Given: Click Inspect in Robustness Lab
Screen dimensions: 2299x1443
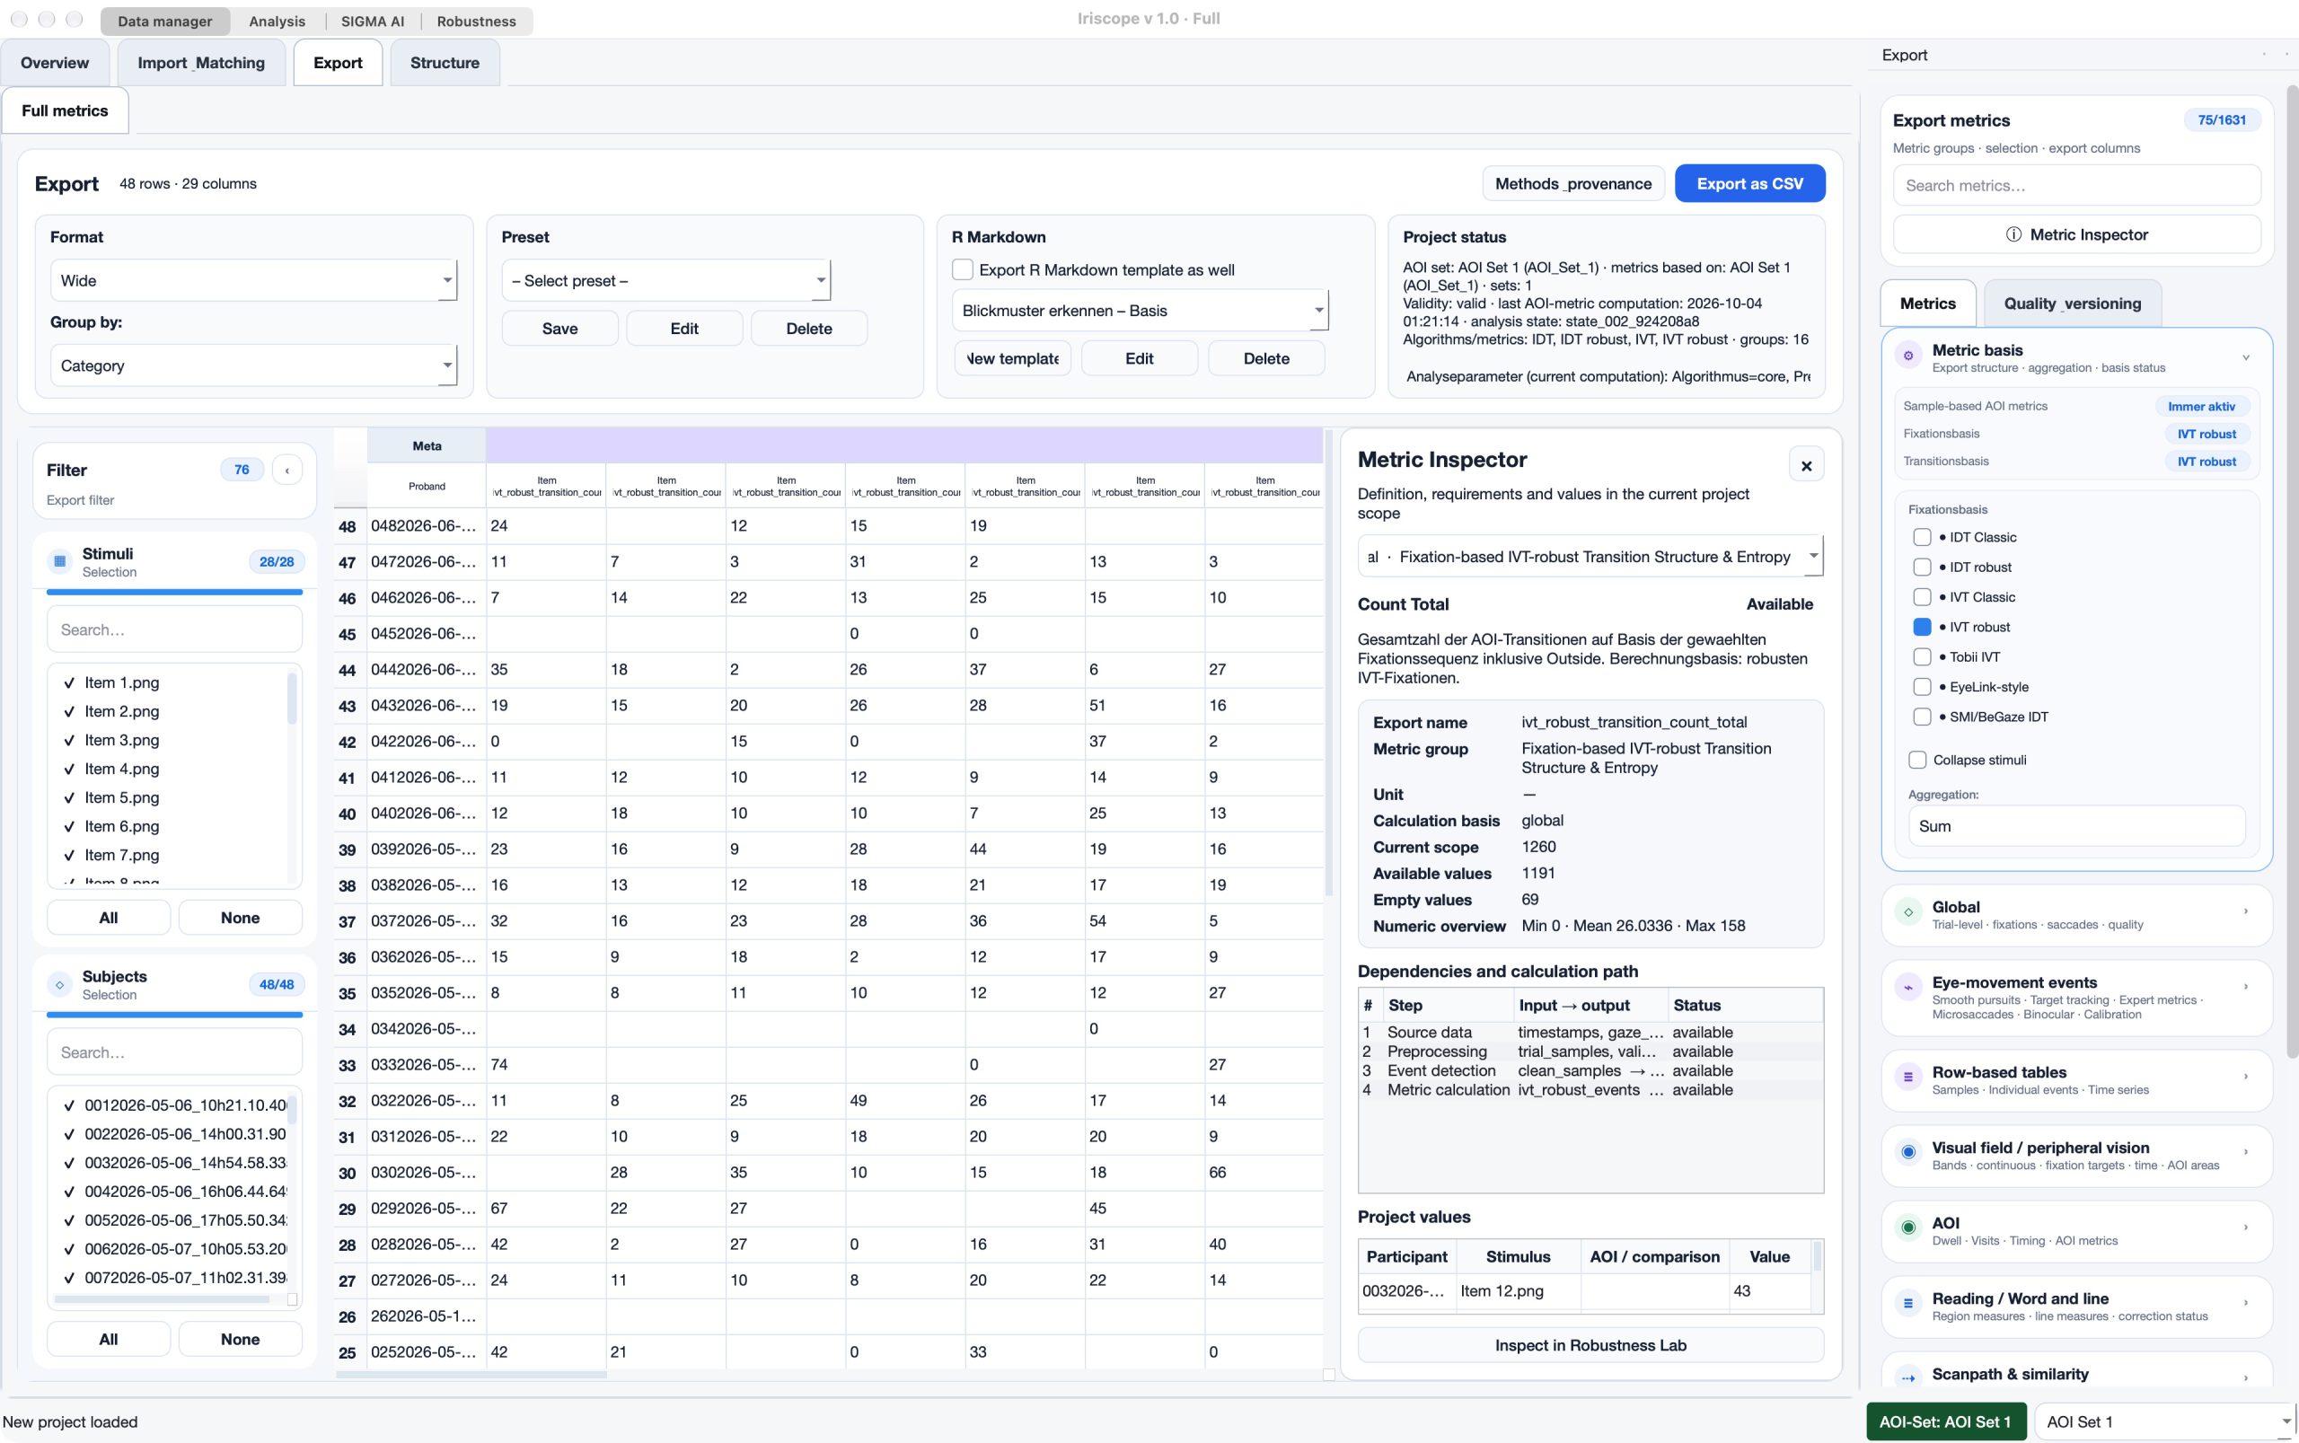Looking at the screenshot, I should point(1590,1345).
